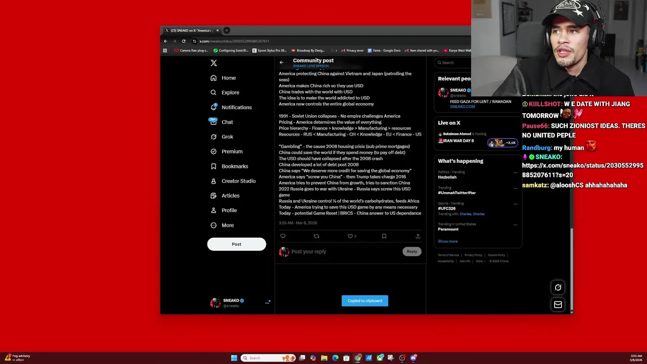Screen dimensions: 647x364
Task: Open the bookmarks apps grid icon
Action: tap(165, 51)
